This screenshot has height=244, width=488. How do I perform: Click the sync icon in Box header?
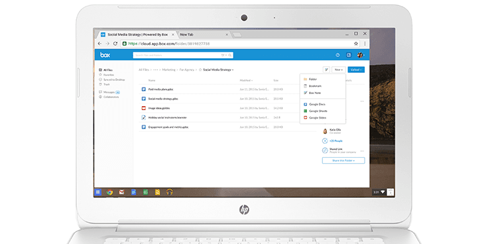pyautogui.click(x=349, y=55)
